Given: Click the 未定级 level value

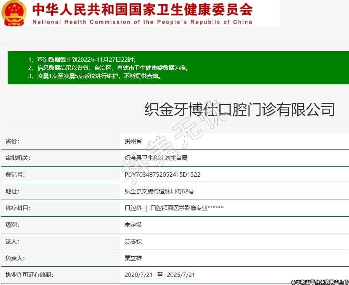Looking at the screenshot, I should [133, 225].
